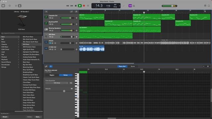
Task: Select the Pad category in Library
Action: click(10, 55)
